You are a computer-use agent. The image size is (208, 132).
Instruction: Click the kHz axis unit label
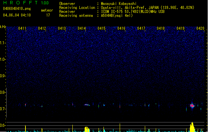coord(3,27)
